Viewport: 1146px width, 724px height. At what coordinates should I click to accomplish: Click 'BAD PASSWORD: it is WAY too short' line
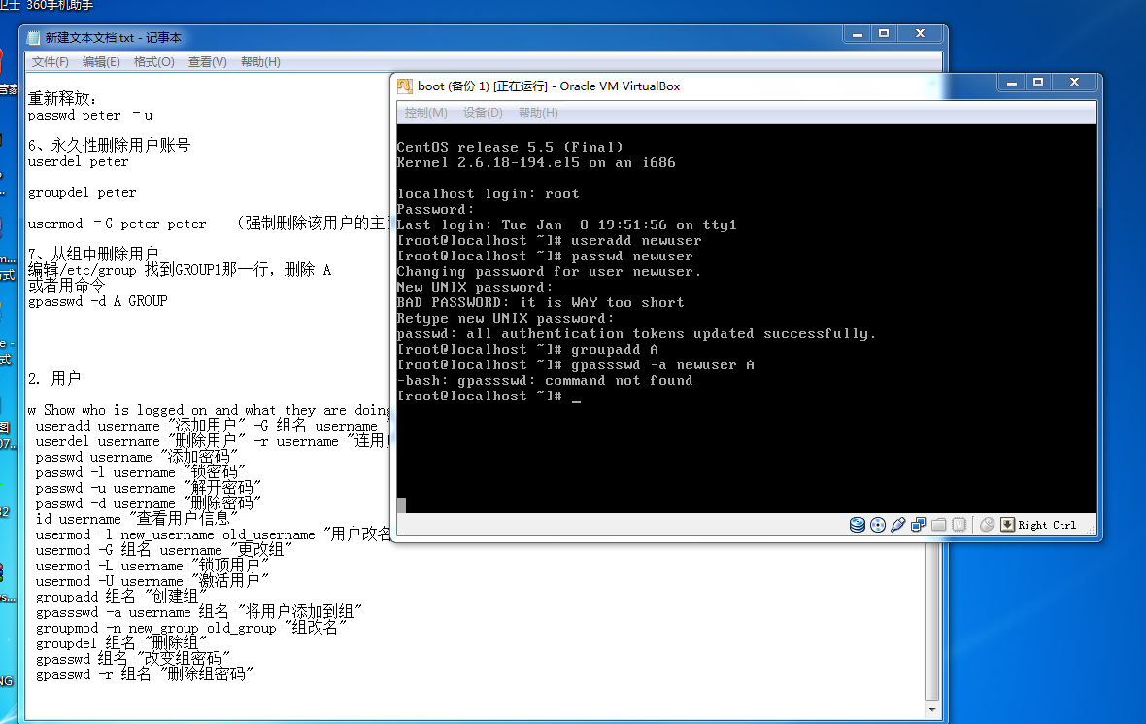[541, 303]
